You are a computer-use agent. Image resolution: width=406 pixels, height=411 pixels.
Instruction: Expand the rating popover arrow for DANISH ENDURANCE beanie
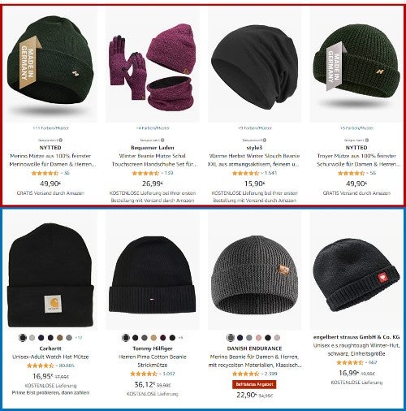tap(262, 374)
